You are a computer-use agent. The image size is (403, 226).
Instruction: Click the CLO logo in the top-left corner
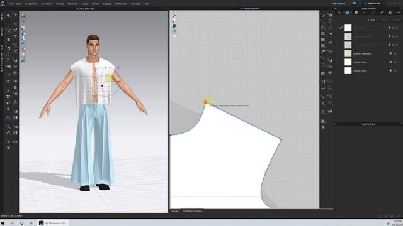click(3, 3)
